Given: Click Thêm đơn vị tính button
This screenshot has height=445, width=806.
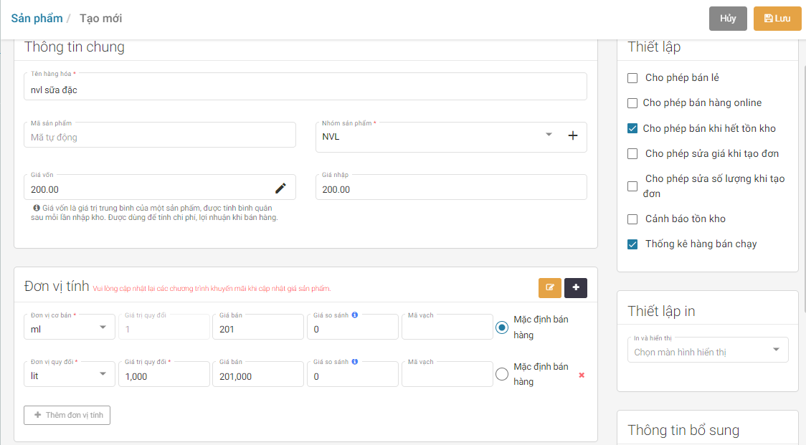Looking at the screenshot, I should [67, 415].
